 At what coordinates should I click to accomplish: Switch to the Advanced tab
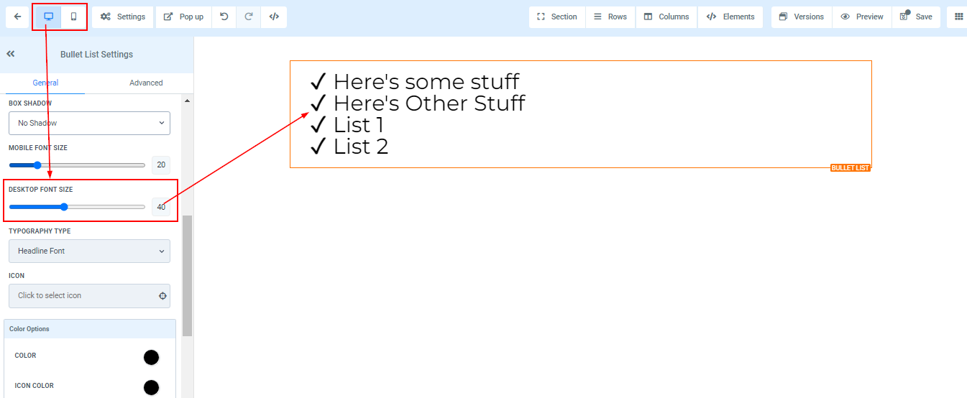pos(146,83)
